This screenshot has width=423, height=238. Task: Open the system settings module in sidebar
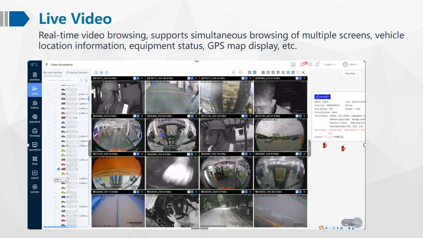[x=35, y=189]
